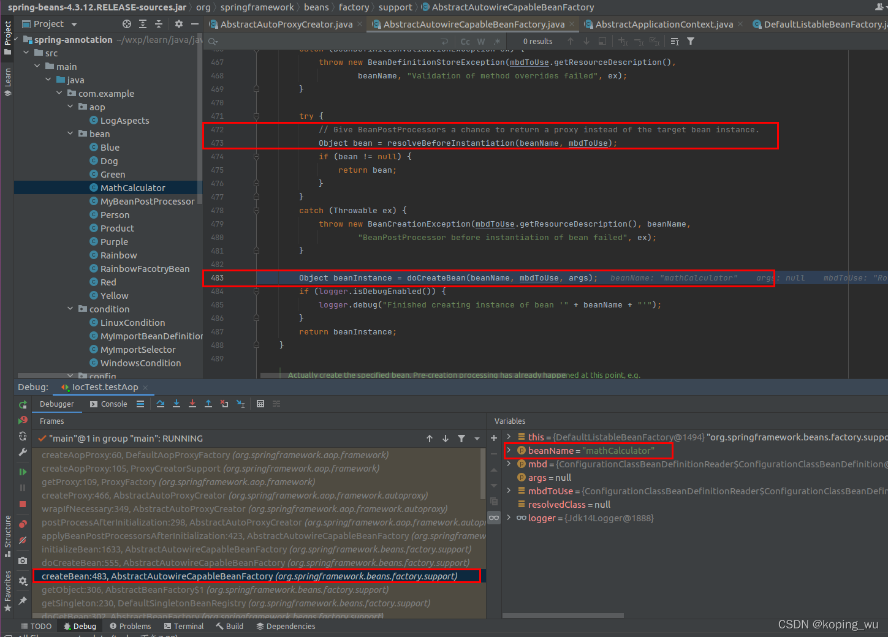Open the Debugger tab
The image size is (888, 637).
click(56, 404)
